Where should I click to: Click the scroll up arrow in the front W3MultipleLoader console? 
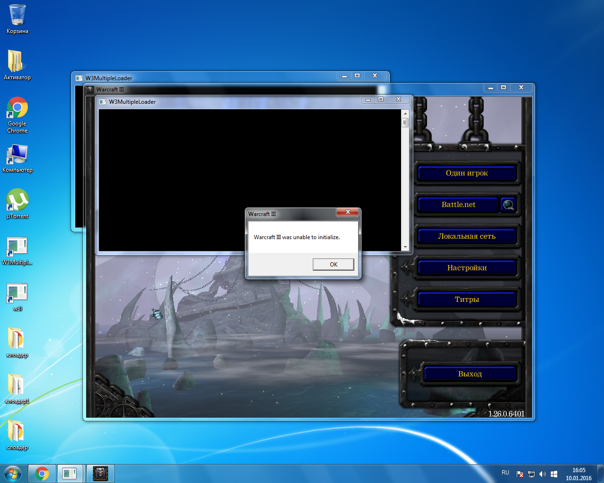(405, 114)
